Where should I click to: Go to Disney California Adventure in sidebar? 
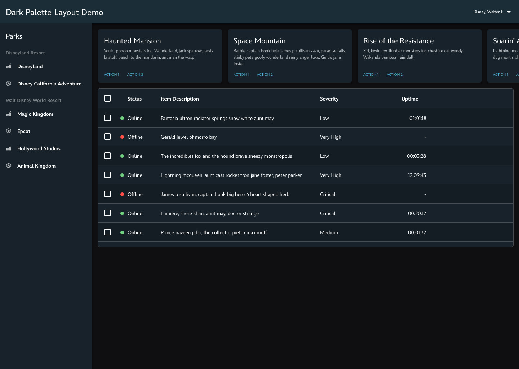(49, 84)
